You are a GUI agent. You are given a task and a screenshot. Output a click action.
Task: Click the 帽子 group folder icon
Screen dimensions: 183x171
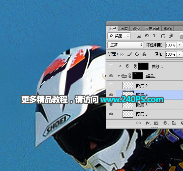(x=124, y=76)
